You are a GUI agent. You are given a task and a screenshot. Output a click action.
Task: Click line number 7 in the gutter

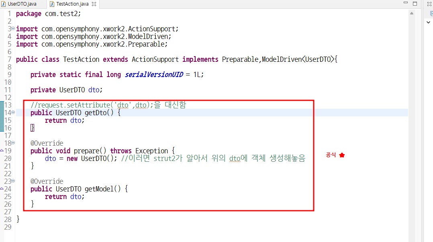coord(9,59)
